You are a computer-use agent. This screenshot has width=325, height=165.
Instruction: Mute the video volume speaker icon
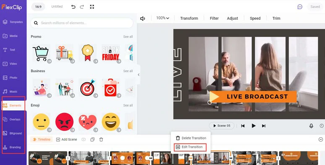tap(143, 18)
